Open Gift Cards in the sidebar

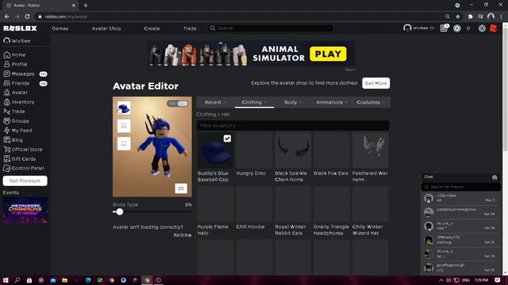pos(19,159)
